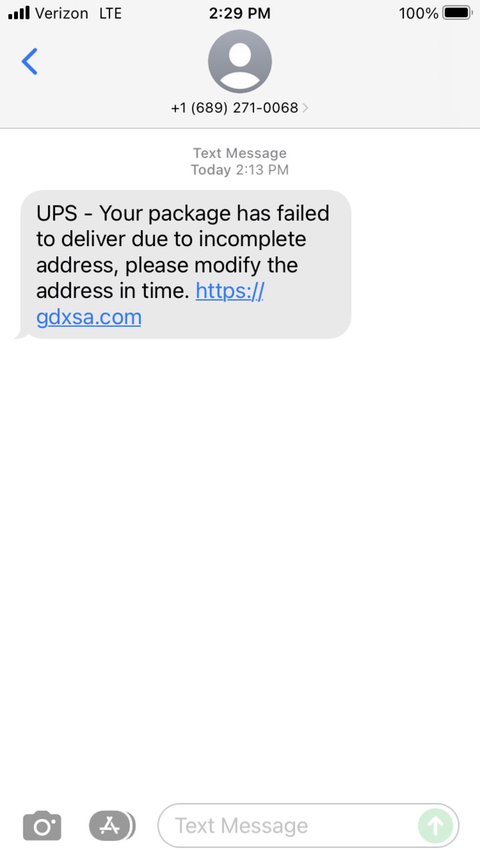
Task: Tap the 'Text Message' header label
Action: [x=240, y=153]
